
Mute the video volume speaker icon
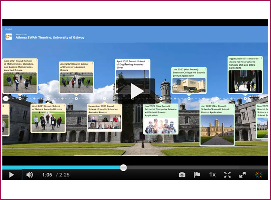30,175
